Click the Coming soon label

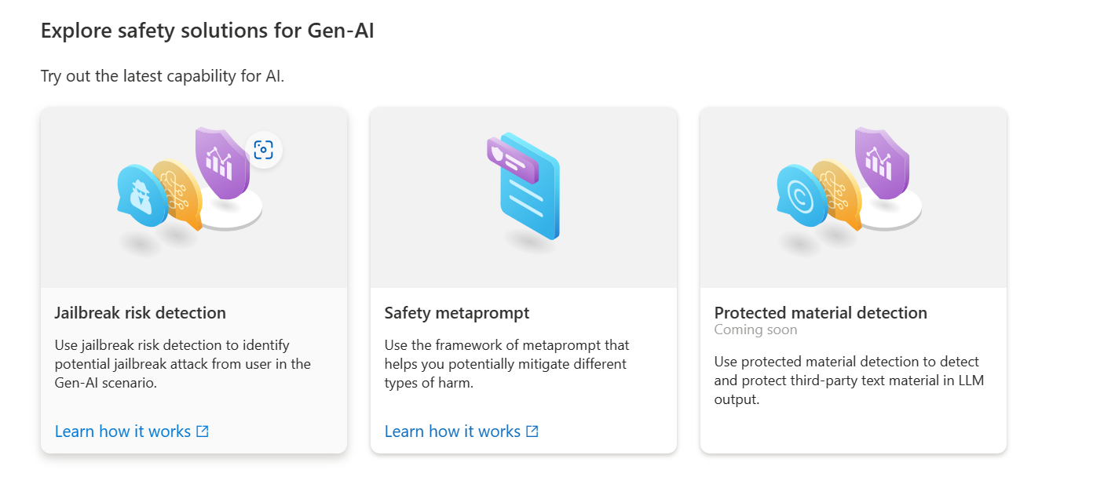click(756, 330)
